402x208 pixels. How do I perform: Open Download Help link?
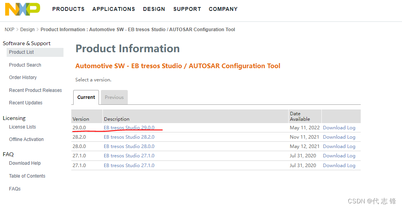tap(25, 163)
